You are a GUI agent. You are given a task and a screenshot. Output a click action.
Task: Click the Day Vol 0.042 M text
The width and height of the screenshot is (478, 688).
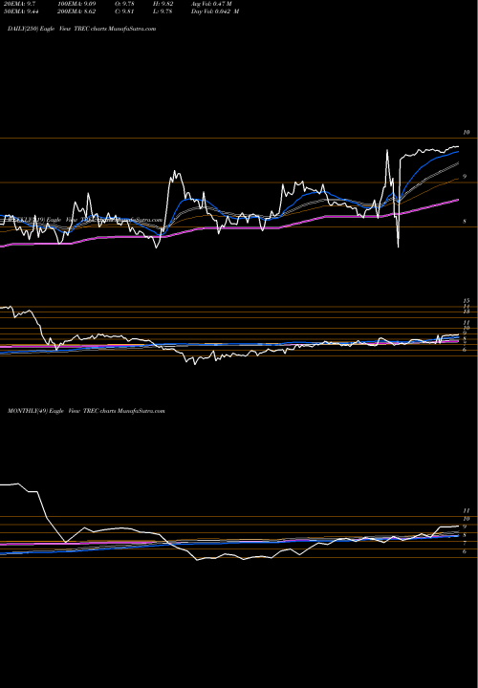(215, 11)
